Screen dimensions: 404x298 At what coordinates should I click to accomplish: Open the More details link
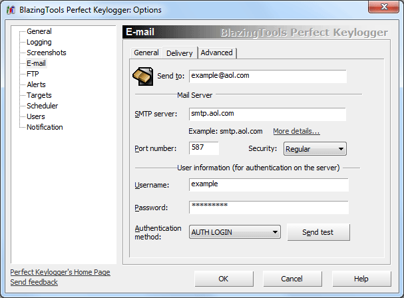tap(296, 131)
